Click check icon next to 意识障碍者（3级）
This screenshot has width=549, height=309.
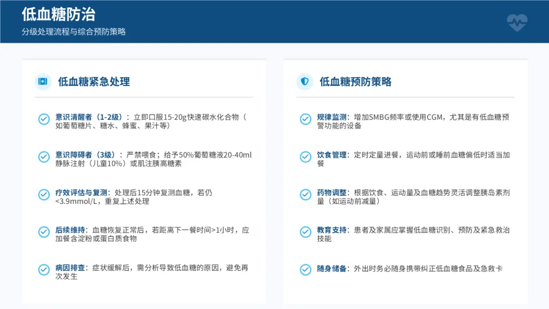coord(44,157)
